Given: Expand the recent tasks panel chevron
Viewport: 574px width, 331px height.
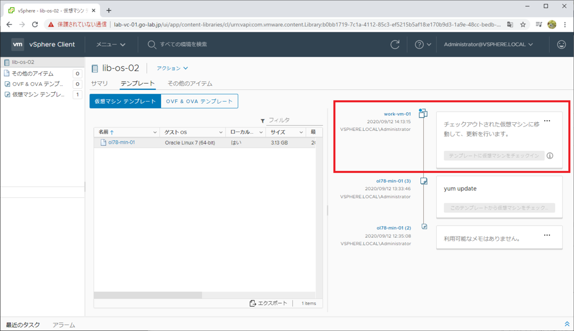Looking at the screenshot, I should click(567, 324).
